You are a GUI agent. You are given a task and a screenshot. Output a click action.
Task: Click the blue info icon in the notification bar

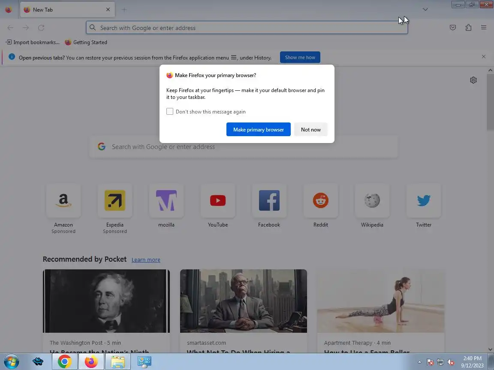coord(12,57)
